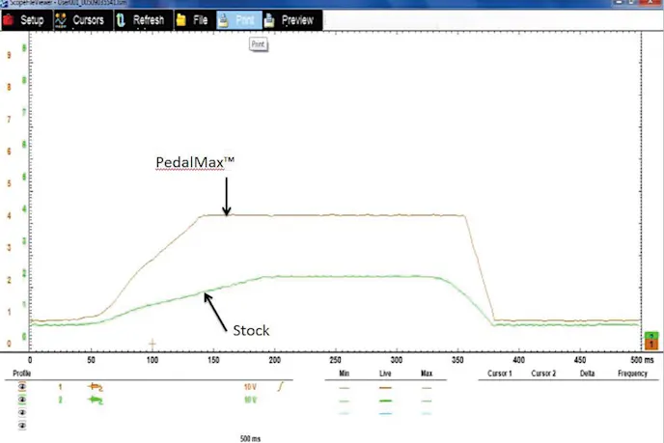Open Setup via the red toolbox icon
The height and width of the screenshot is (443, 664).
coord(8,19)
